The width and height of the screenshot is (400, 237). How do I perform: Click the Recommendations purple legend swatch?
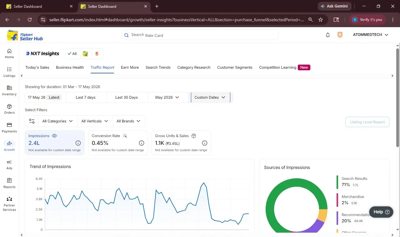[337, 218]
